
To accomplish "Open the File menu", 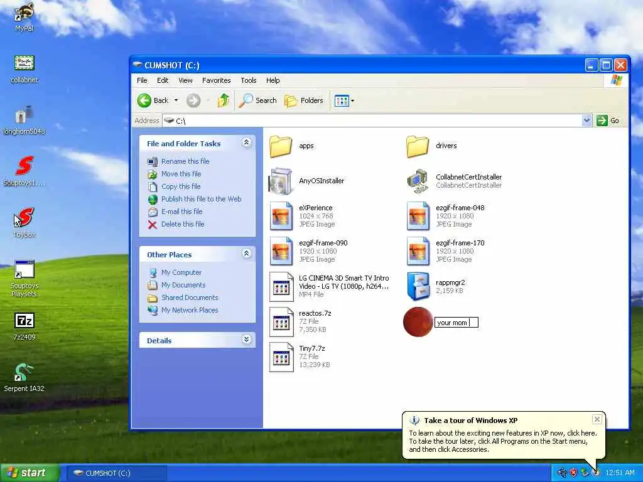I will pos(142,80).
